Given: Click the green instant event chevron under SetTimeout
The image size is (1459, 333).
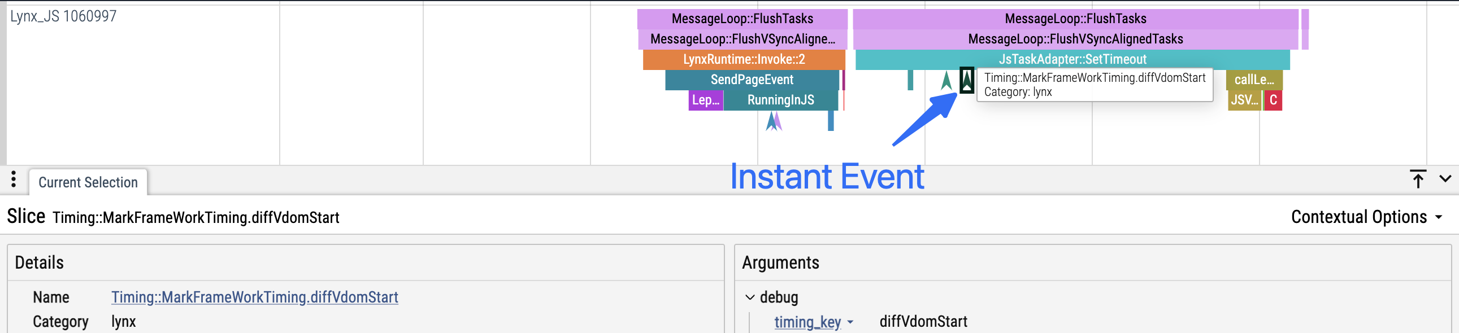Looking at the screenshot, I should (x=946, y=80).
